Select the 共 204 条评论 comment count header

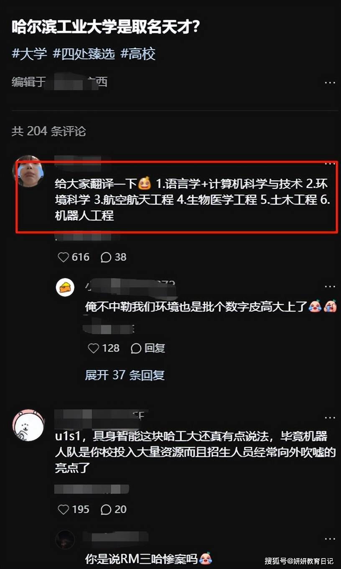pos(49,131)
